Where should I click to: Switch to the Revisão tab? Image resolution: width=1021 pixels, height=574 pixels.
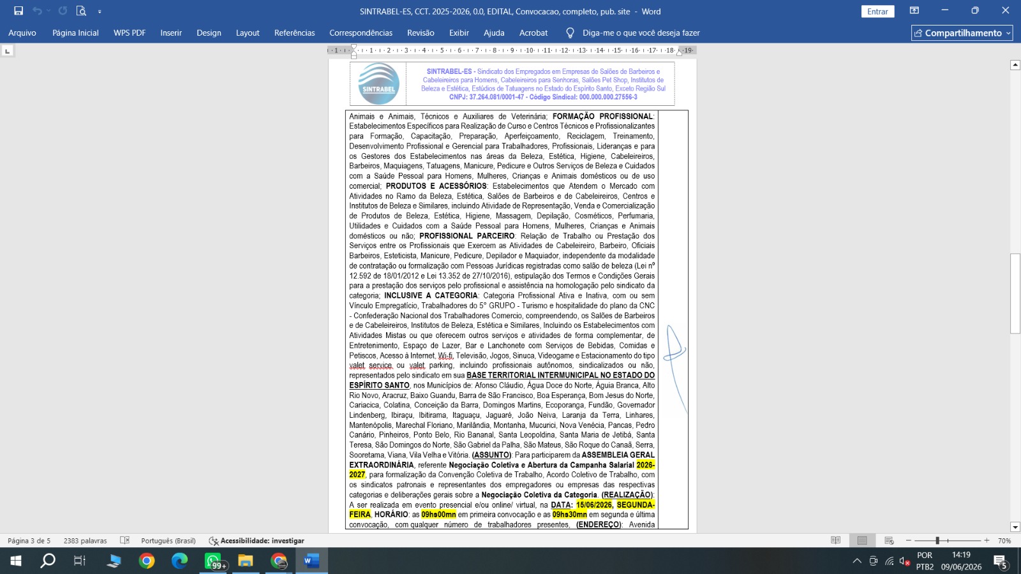[421, 33]
